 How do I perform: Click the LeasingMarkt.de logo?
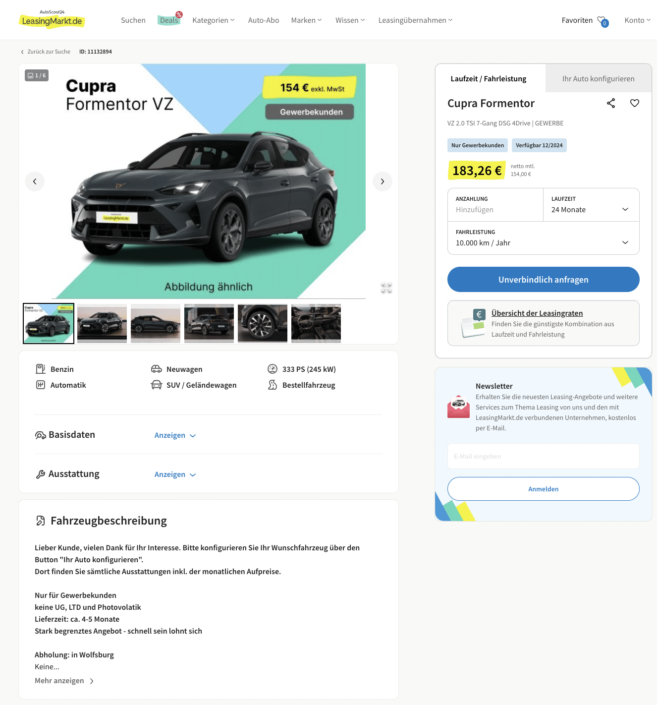pos(52,19)
